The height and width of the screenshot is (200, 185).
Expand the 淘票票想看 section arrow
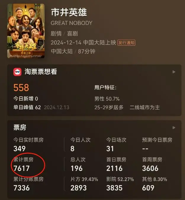174,72
